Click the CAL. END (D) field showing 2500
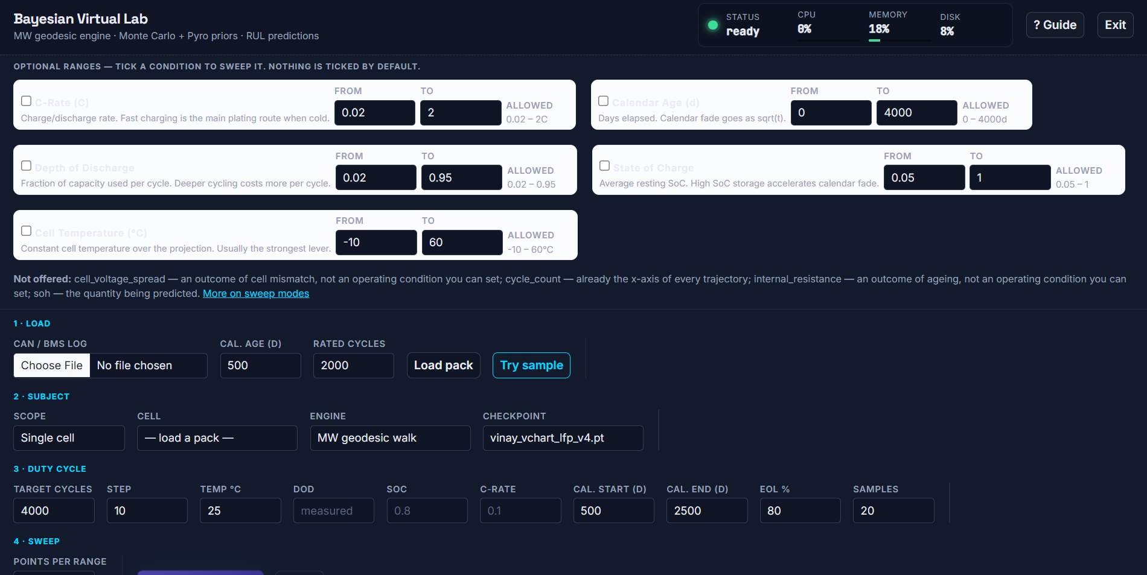Image resolution: width=1147 pixels, height=575 pixels. 707,511
